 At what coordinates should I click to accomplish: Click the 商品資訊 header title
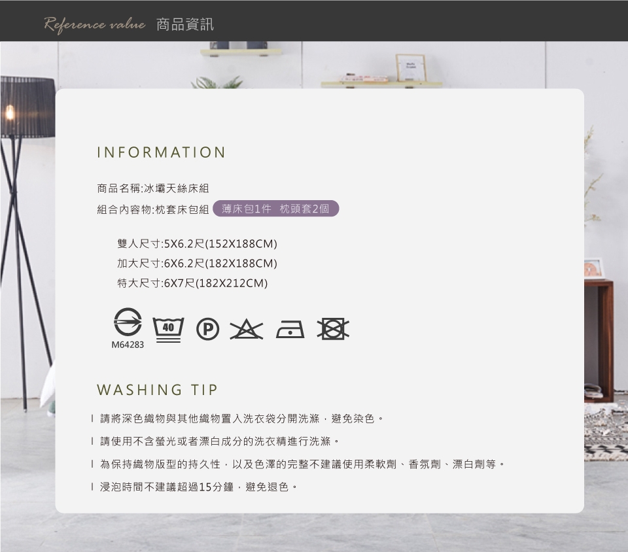[x=185, y=25]
